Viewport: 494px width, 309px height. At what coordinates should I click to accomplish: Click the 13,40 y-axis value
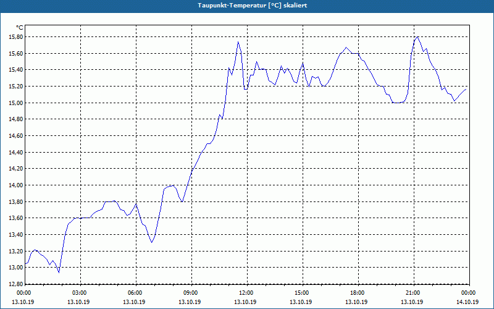(x=17, y=235)
